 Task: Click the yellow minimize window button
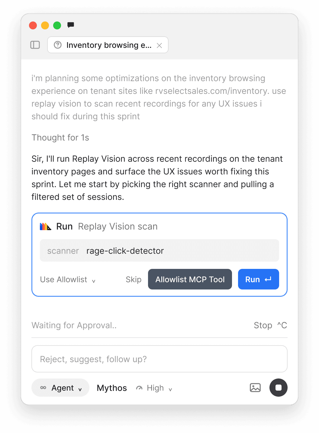pyautogui.click(x=45, y=25)
